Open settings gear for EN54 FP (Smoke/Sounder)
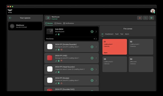This screenshot has width=163, height=96. [x=92, y=47]
